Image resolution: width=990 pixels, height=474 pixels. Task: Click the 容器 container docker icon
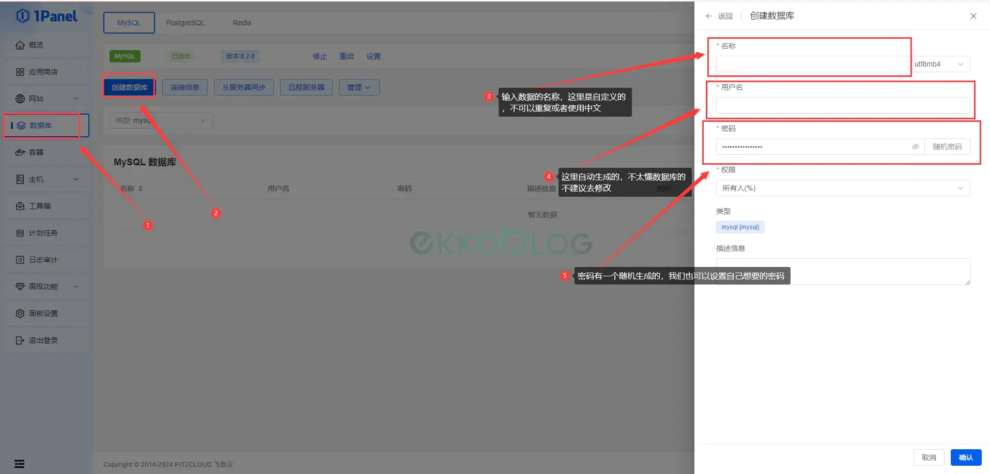[20, 152]
